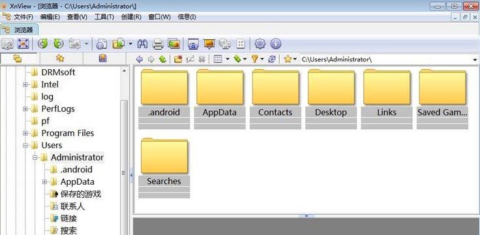
Task: Rotate left using green counterclockwise icon
Action: pyautogui.click(x=42, y=44)
